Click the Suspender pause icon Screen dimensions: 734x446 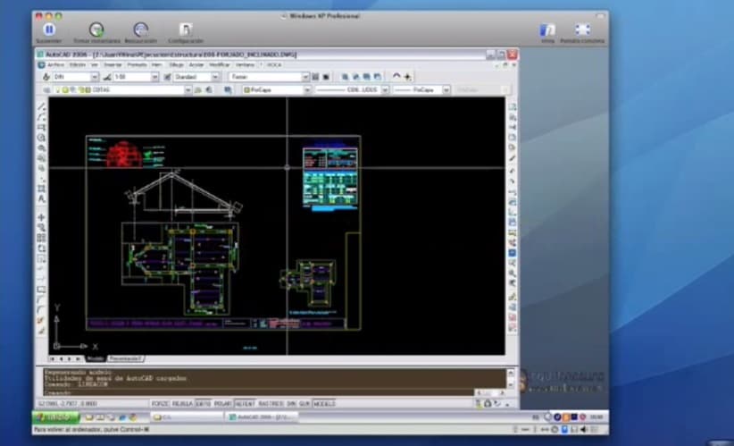coord(49,29)
